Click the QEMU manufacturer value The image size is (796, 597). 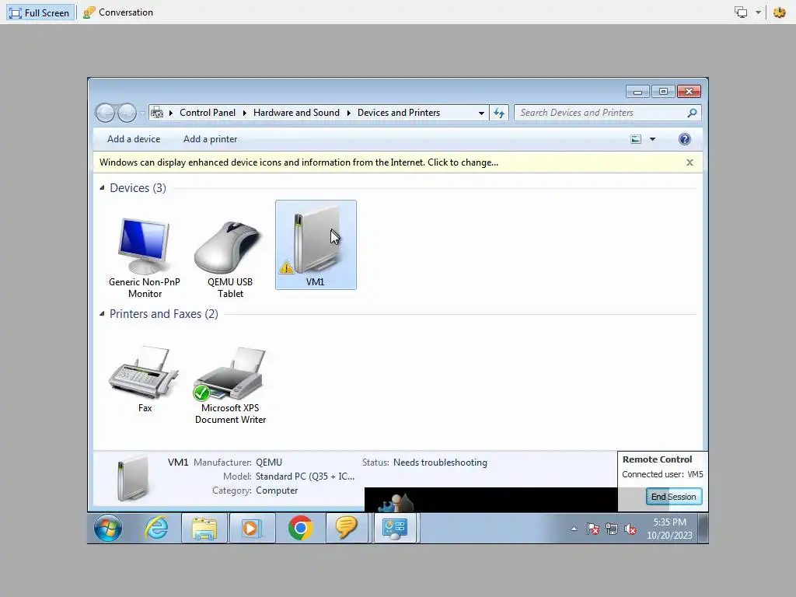268,463
